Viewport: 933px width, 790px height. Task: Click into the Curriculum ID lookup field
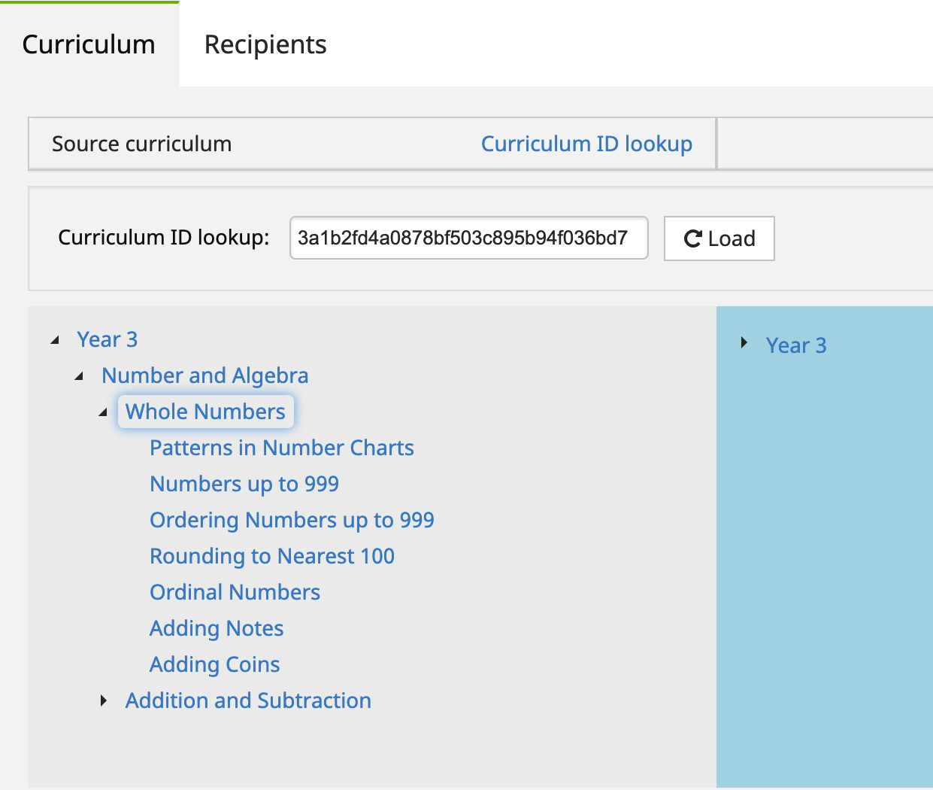(x=468, y=239)
